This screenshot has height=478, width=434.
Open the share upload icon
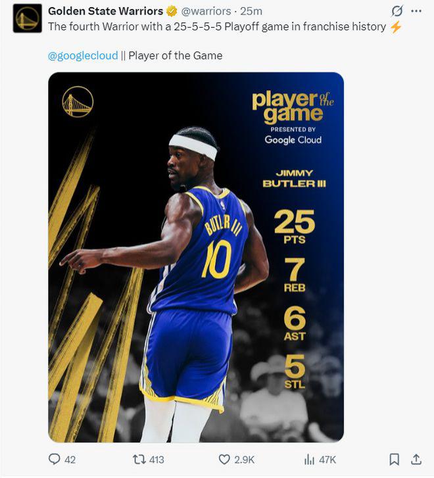(416, 459)
